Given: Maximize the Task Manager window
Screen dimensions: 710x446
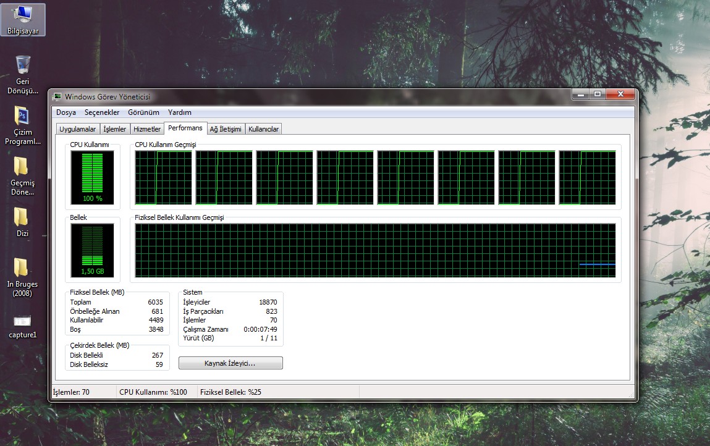Looking at the screenshot, I should [598, 94].
